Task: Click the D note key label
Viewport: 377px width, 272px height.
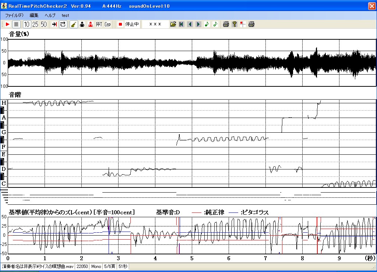Action: point(4,169)
